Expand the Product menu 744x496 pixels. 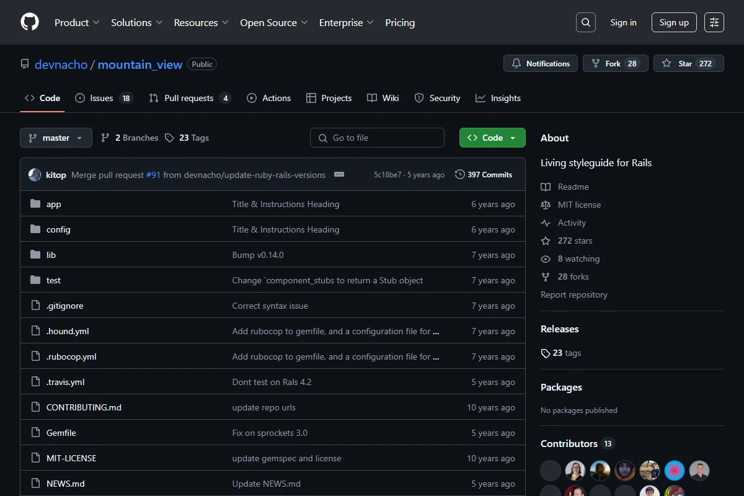tap(77, 22)
